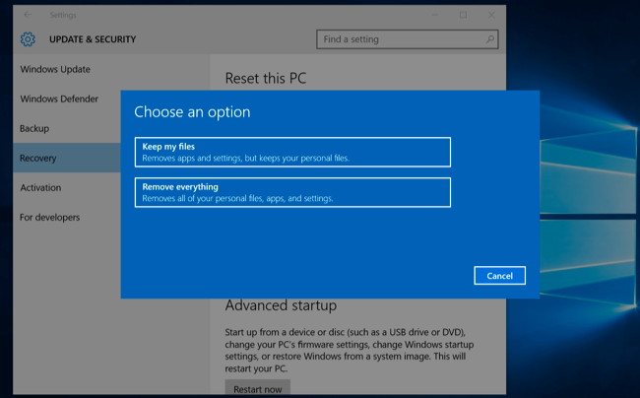640x398 pixels.
Task: Click Restart now button
Action: pos(257,389)
